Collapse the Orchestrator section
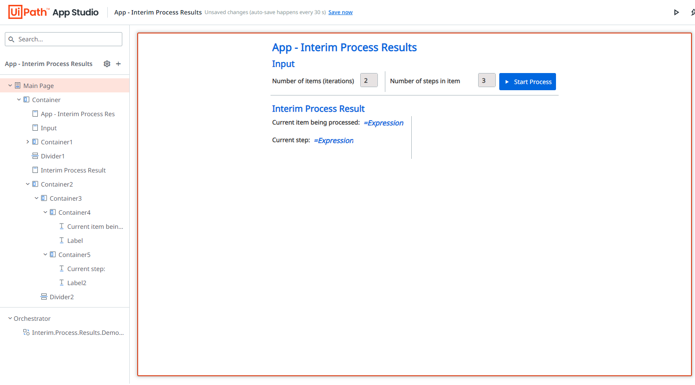The image size is (695, 385). click(10, 319)
